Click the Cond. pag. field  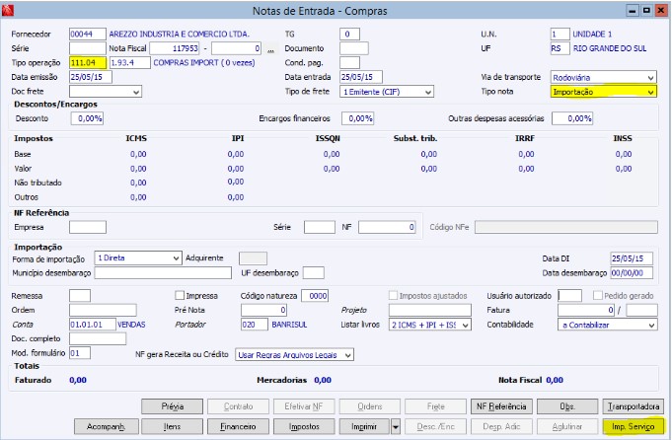(x=349, y=62)
